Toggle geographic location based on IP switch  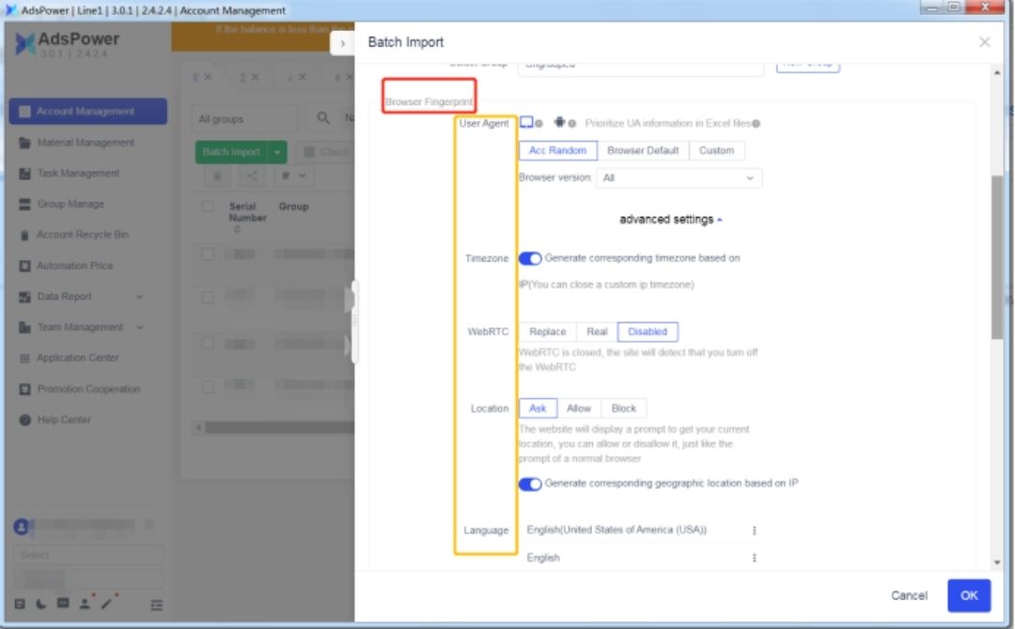(x=529, y=484)
